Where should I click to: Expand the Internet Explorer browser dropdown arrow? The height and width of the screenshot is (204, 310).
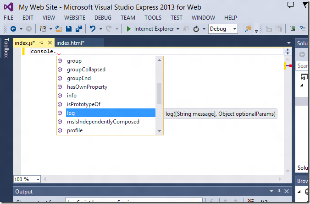pos(178,29)
